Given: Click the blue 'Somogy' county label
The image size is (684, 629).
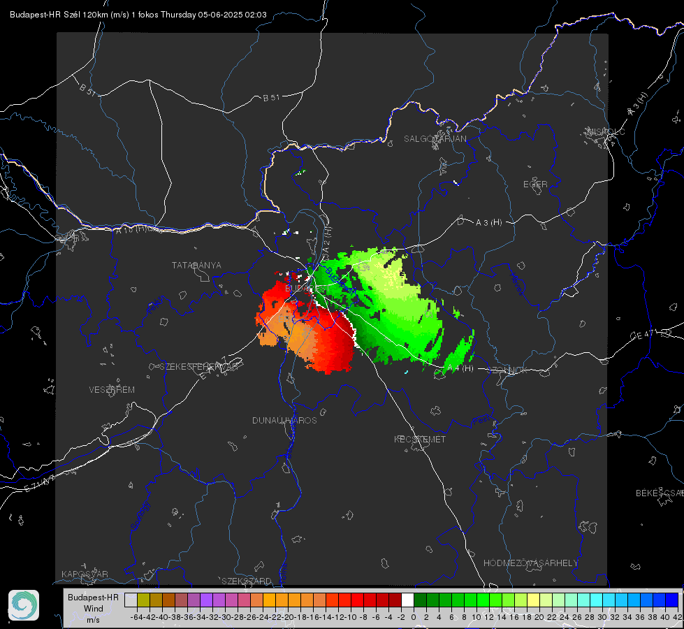Looking at the screenshot, I should pos(140,516).
